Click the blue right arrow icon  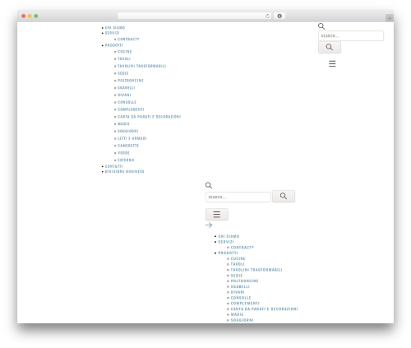(x=209, y=225)
